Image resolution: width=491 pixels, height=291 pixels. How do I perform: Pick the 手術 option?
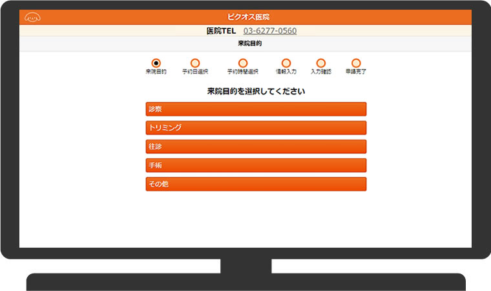point(256,166)
